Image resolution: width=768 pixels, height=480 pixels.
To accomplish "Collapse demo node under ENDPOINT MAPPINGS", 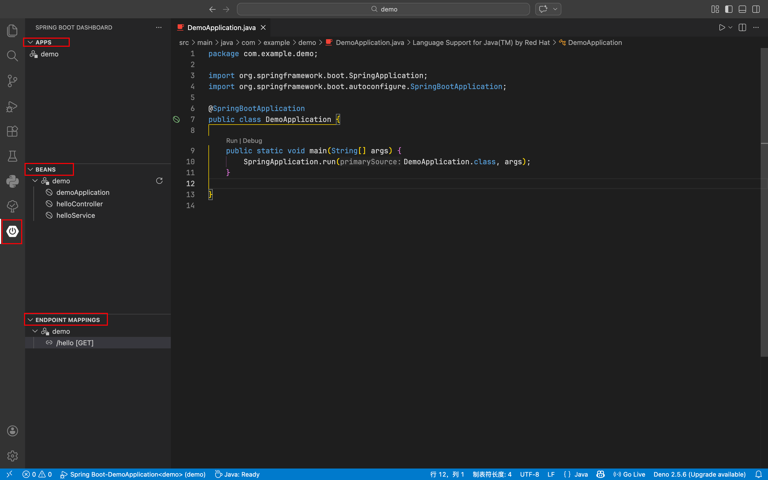I will coord(35,331).
